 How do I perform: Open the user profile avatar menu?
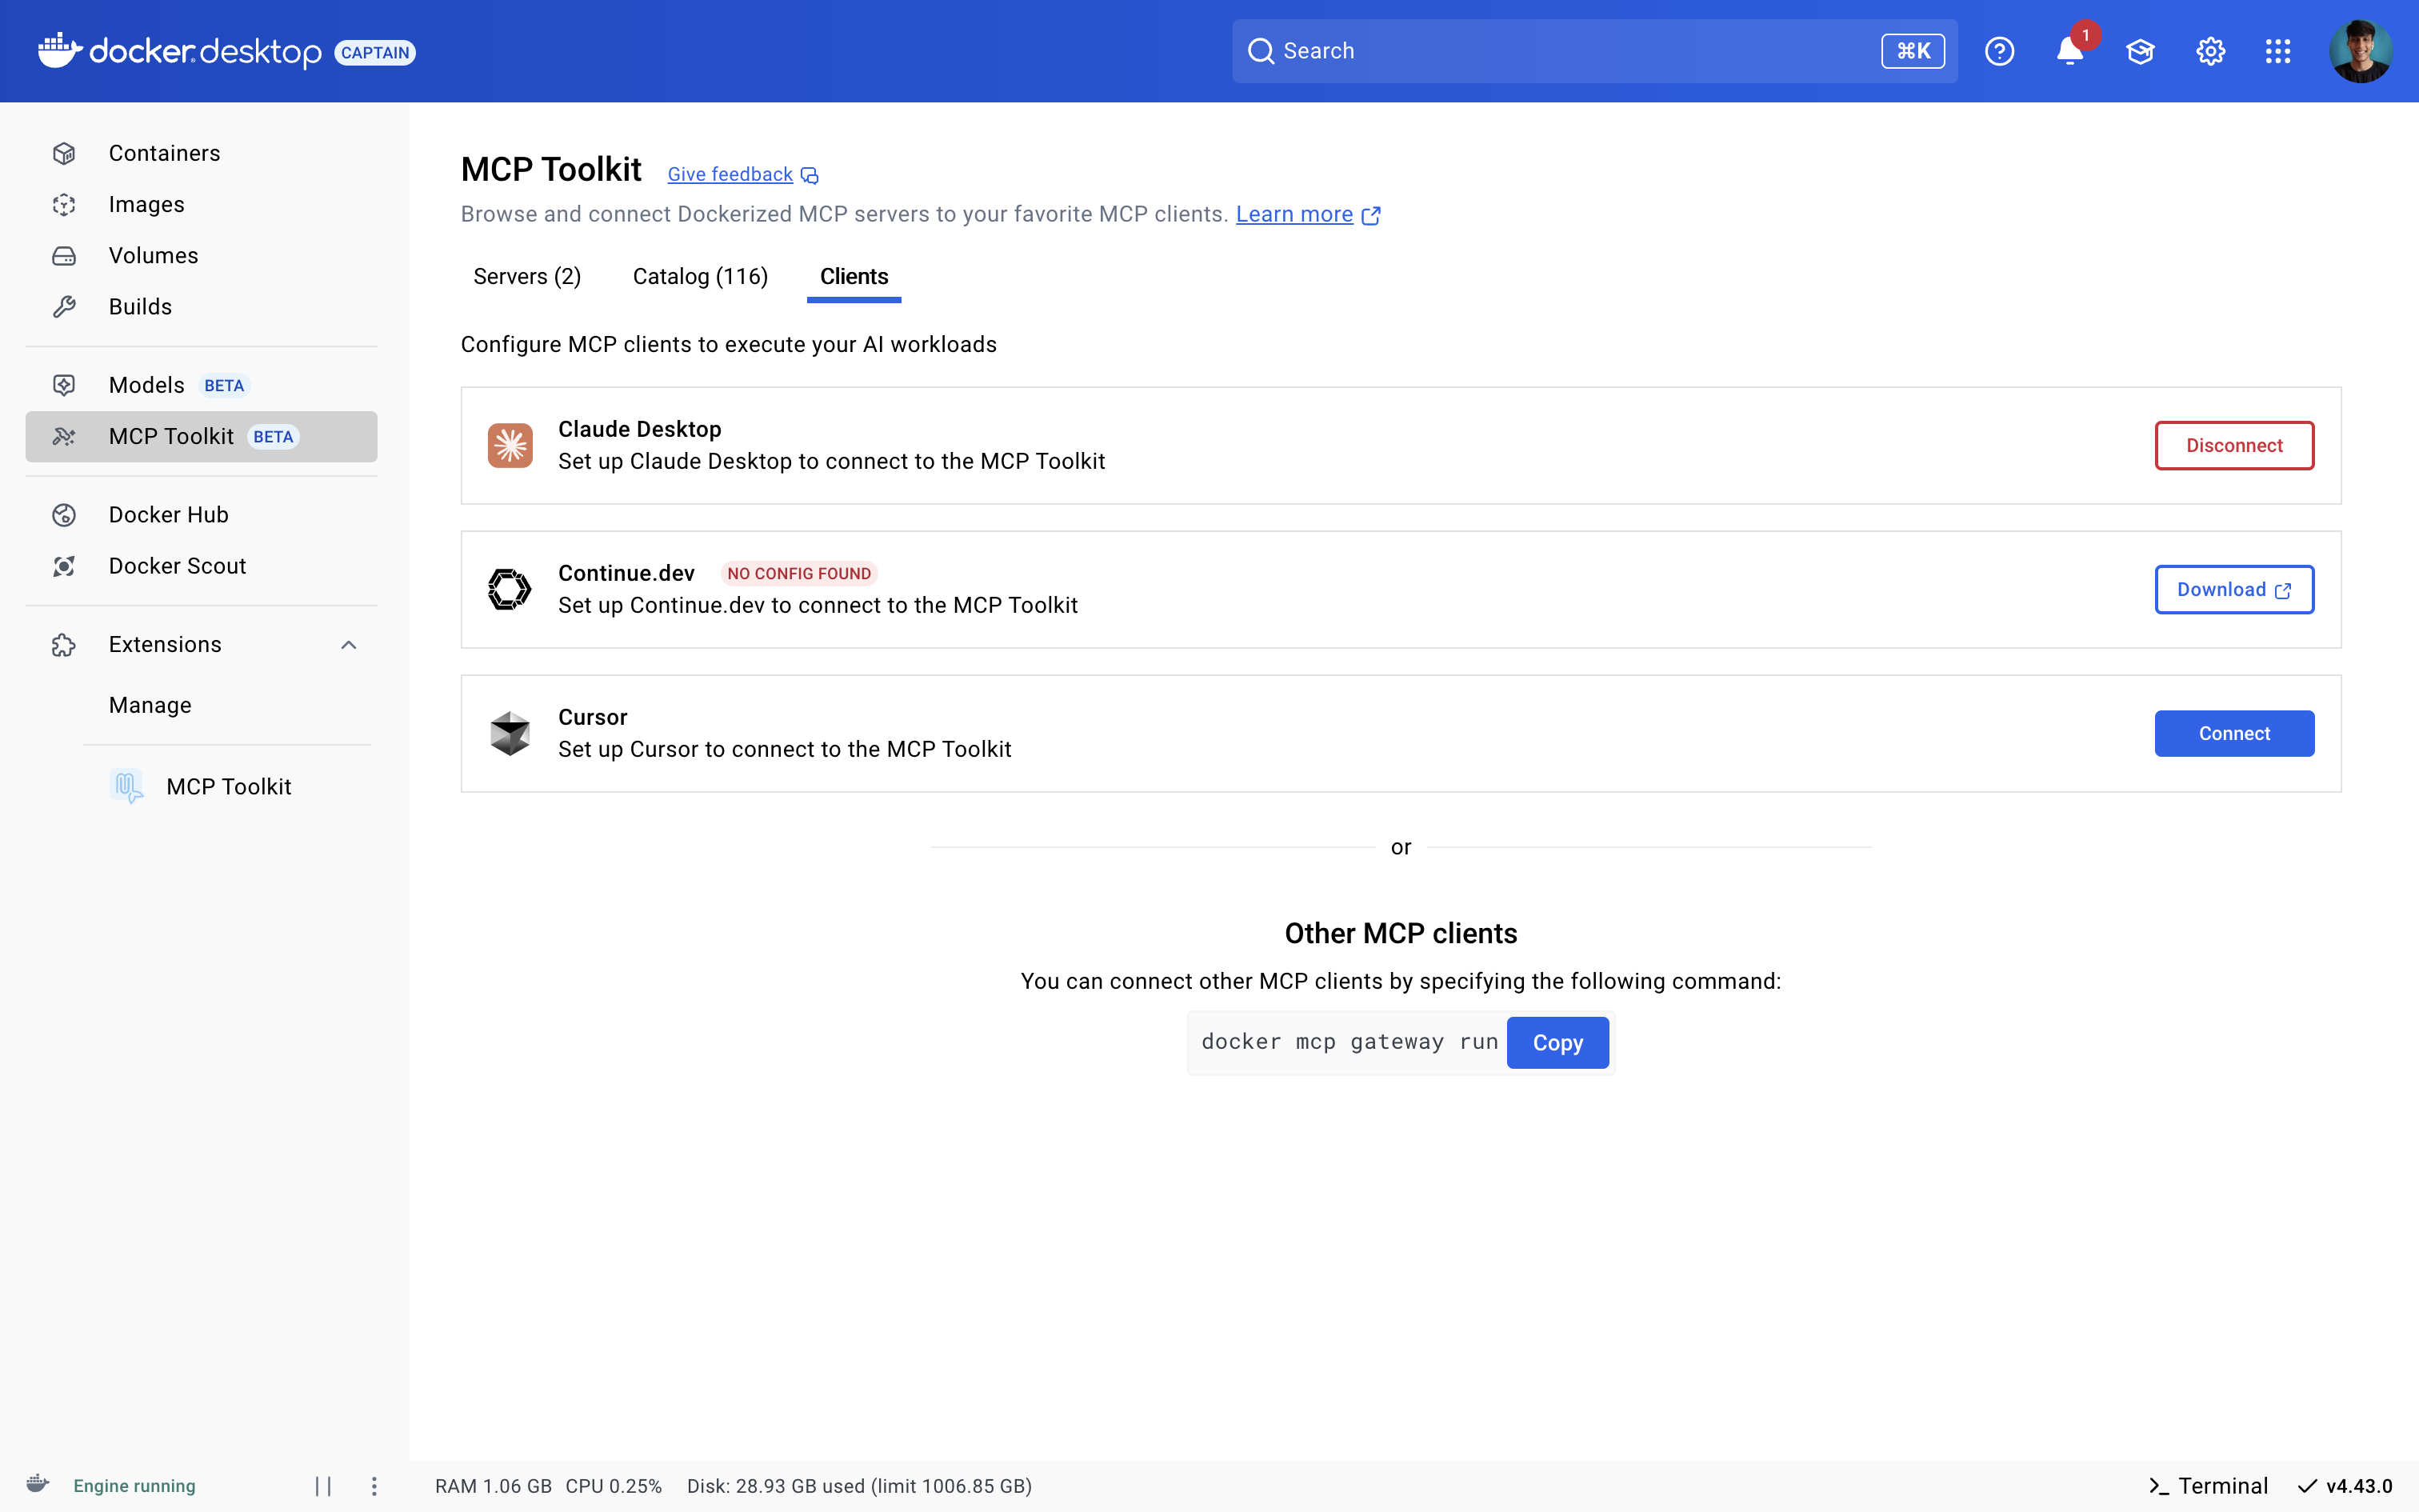(2360, 51)
